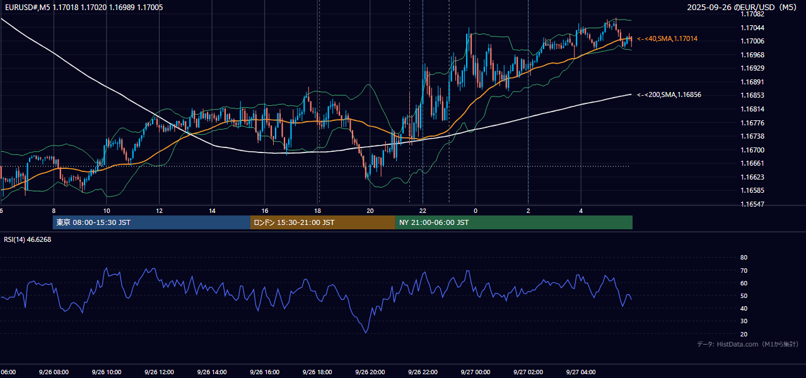Click bottom axis date 9/26 10:00
The image size is (806, 378).
pos(107,372)
